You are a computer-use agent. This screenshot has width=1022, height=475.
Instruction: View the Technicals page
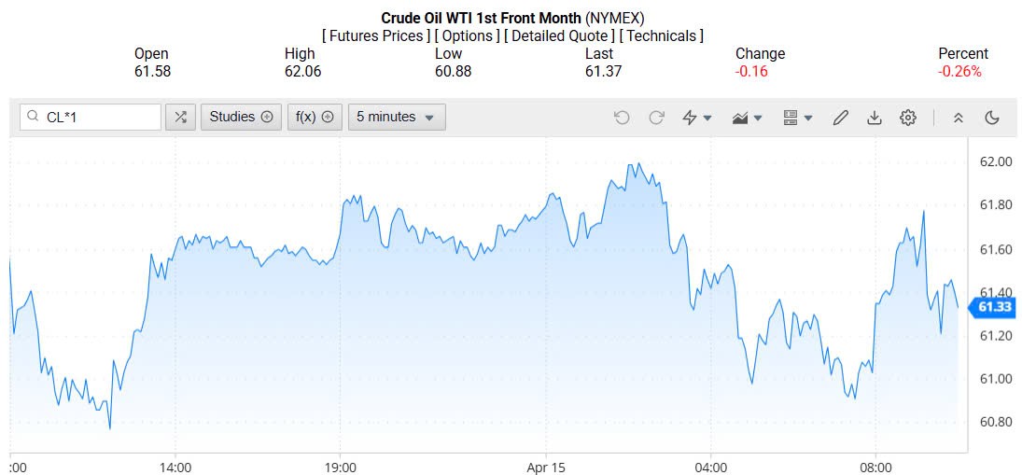tap(662, 35)
